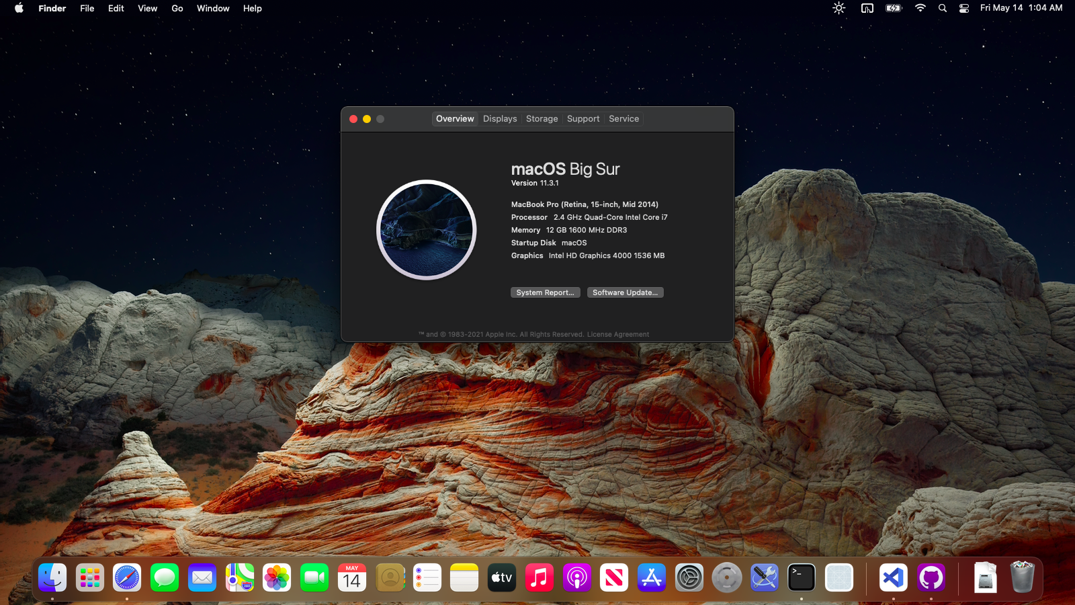Image resolution: width=1075 pixels, height=605 pixels.
Task: Open the File menu
Action: [x=87, y=8]
